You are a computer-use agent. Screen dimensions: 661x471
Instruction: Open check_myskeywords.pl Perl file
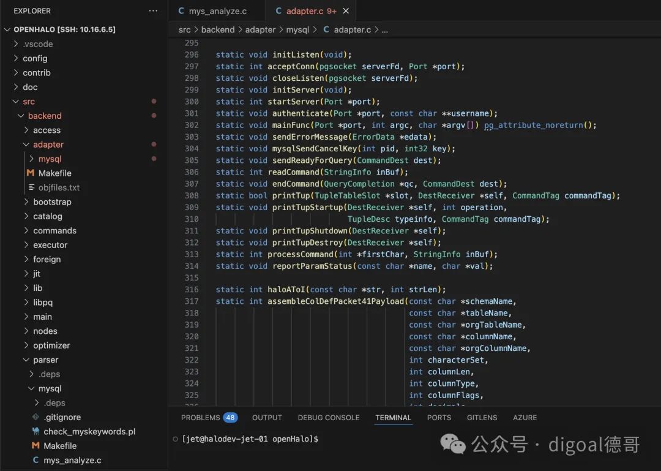[89, 431]
